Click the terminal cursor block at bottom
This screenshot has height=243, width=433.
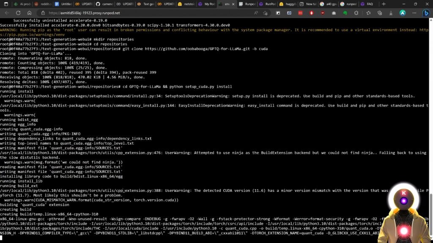pyautogui.click(x=1, y=238)
